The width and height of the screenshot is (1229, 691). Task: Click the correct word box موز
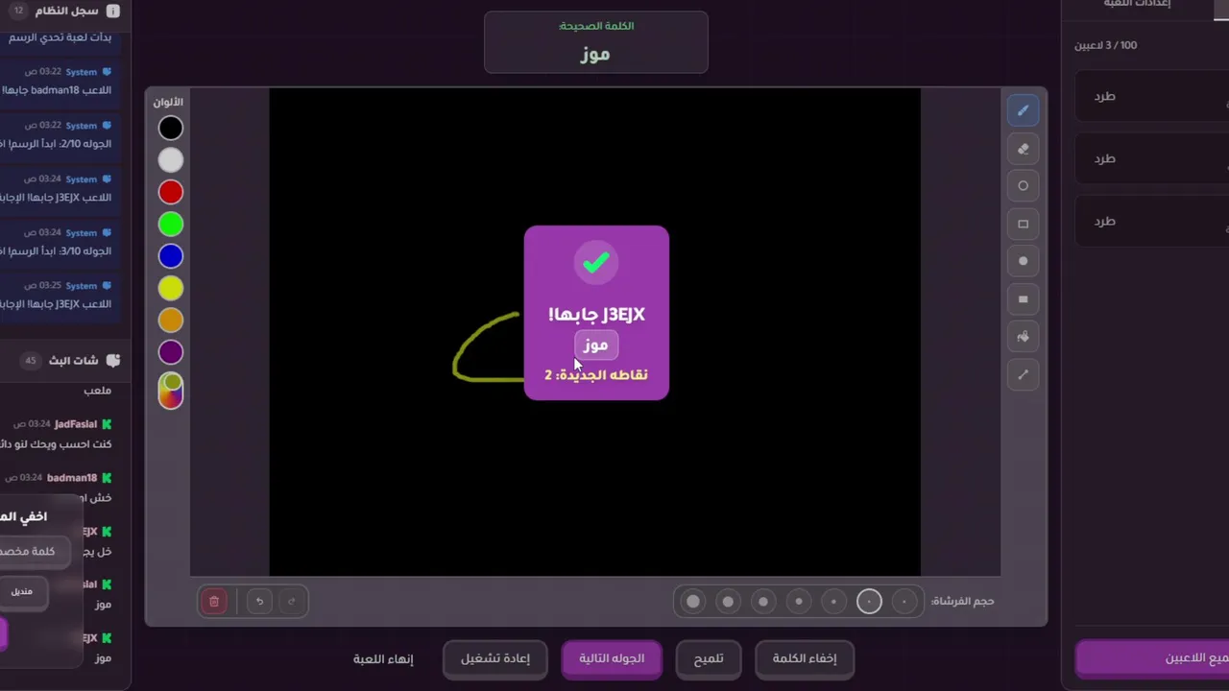click(596, 42)
